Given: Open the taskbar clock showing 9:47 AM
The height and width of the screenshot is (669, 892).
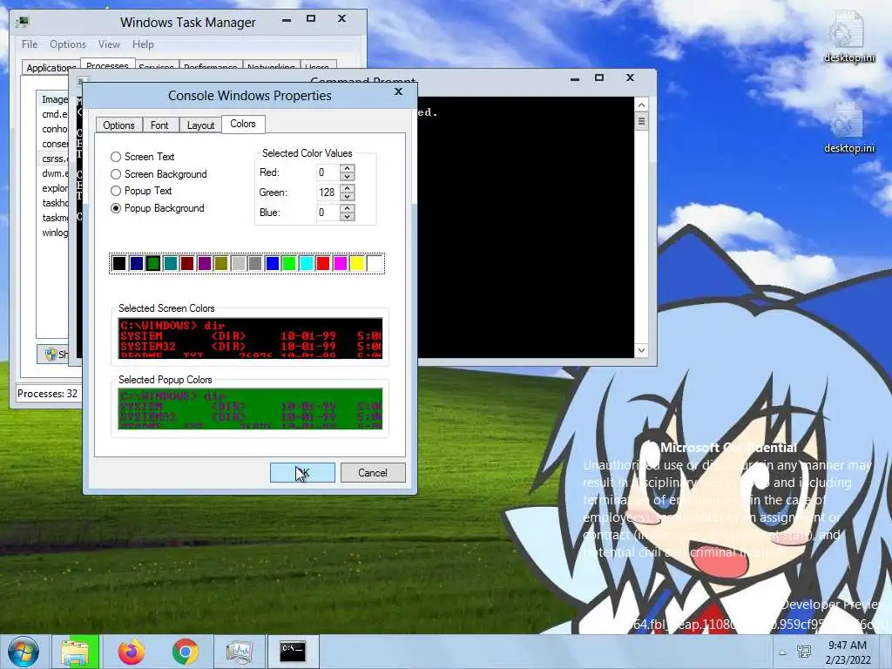Looking at the screenshot, I should 848,652.
